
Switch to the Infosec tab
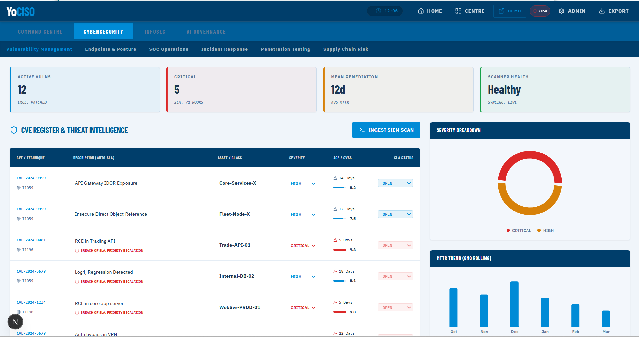click(x=155, y=32)
